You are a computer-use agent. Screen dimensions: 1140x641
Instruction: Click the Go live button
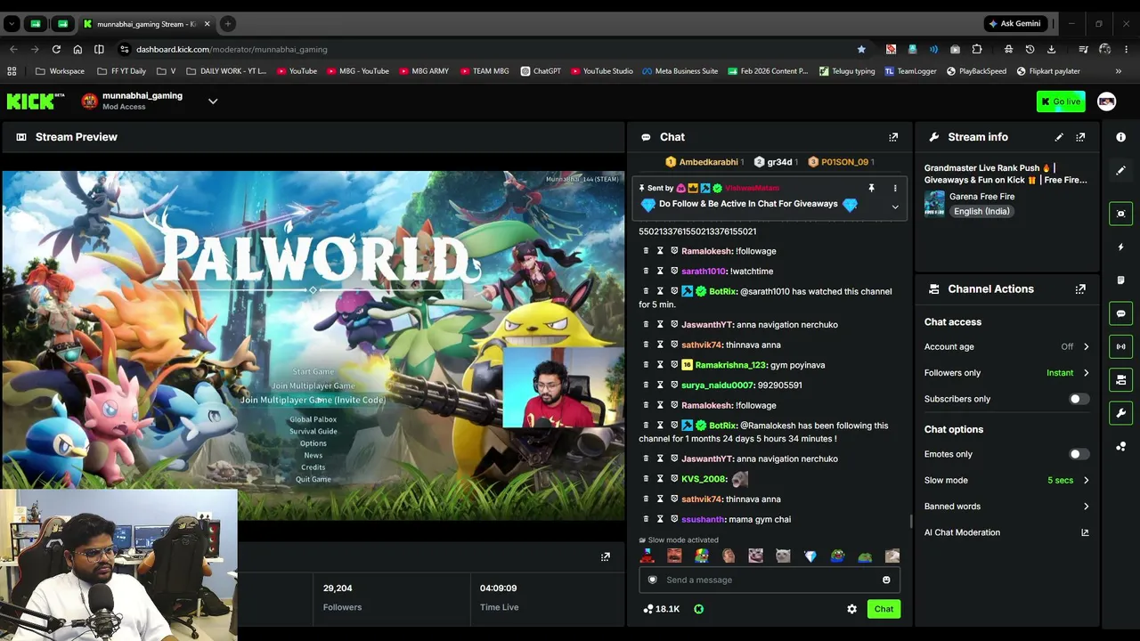[1061, 101]
